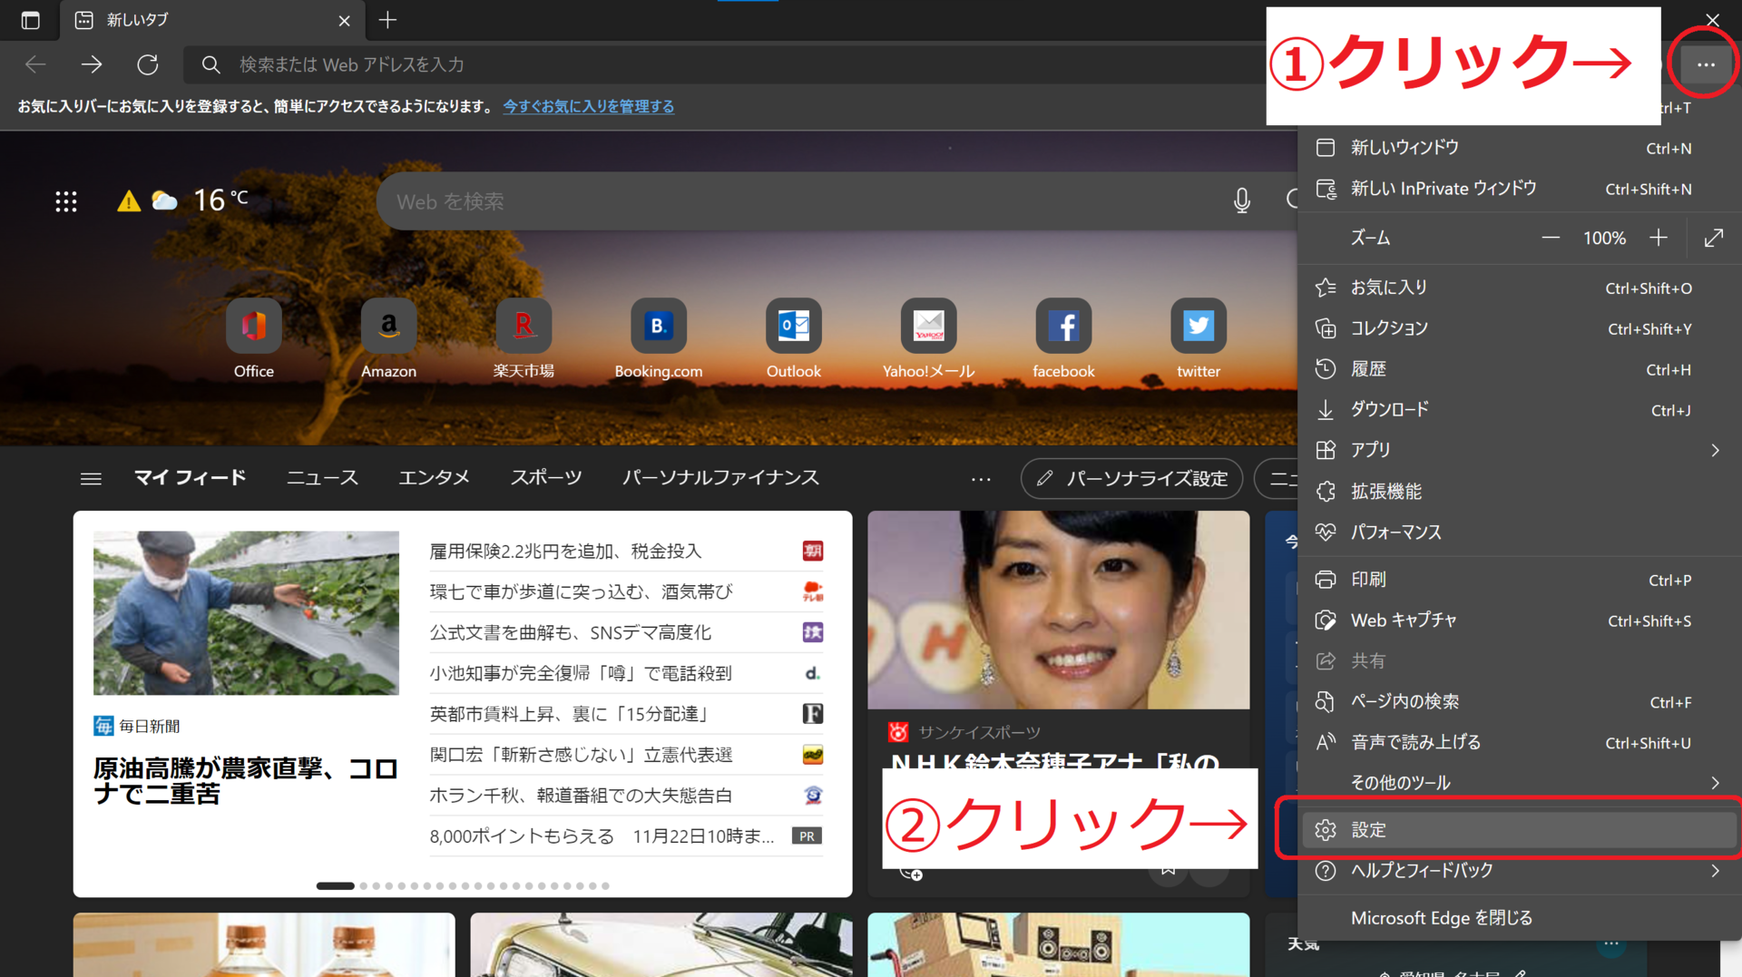Click the 今すぐお気に入りを管理する link

pyautogui.click(x=588, y=106)
